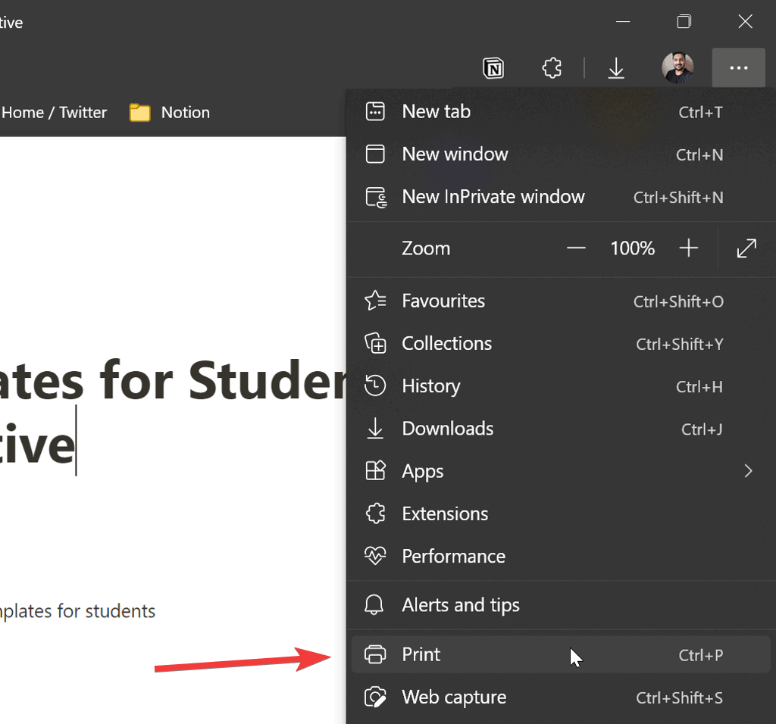Open a New InPrivate window
This screenshot has width=776, height=724.
pyautogui.click(x=493, y=197)
